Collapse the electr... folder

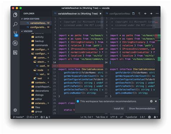40,62
